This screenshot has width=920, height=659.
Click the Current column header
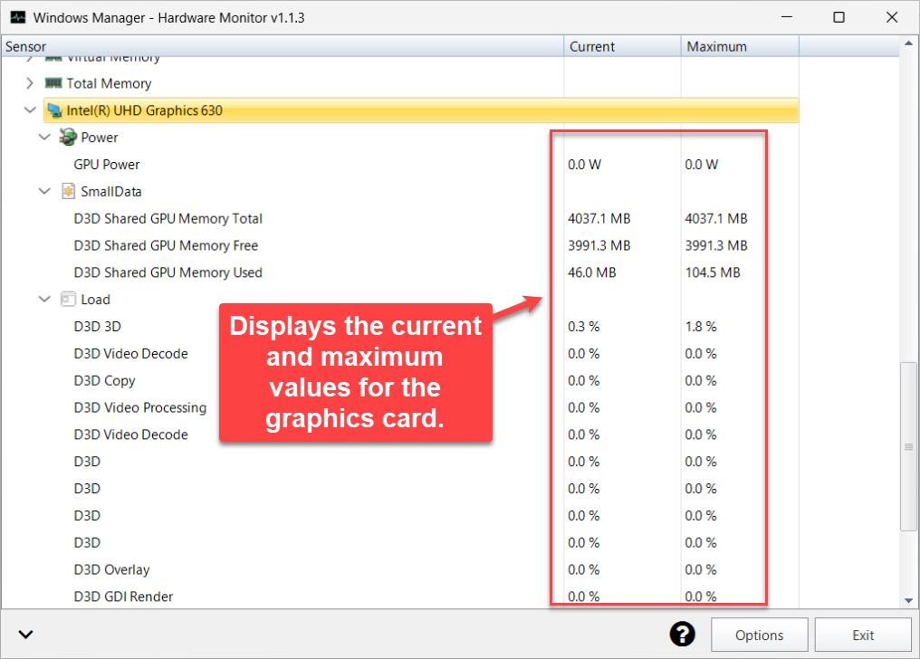622,46
